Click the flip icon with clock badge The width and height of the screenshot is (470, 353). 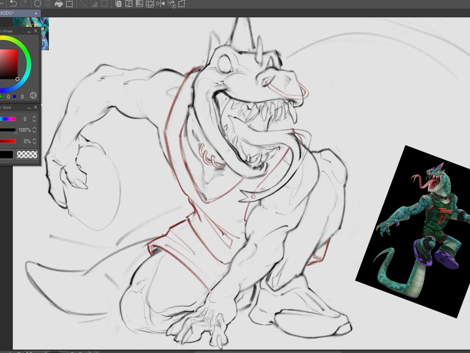point(171,4)
